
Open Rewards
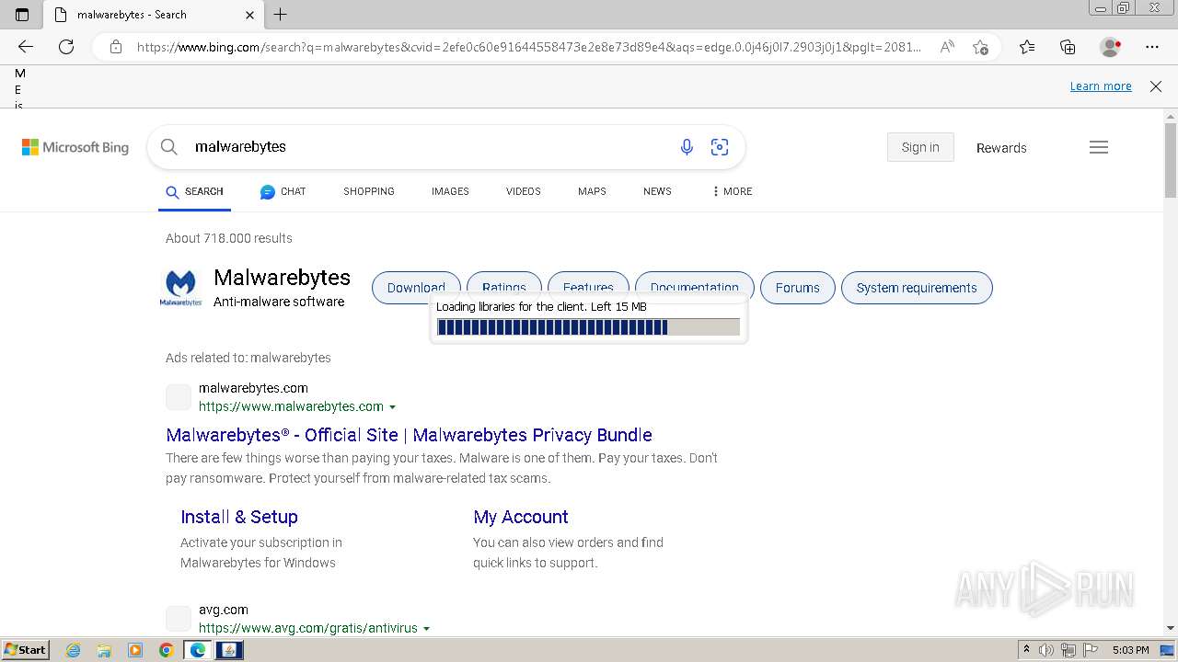pos(1001,148)
